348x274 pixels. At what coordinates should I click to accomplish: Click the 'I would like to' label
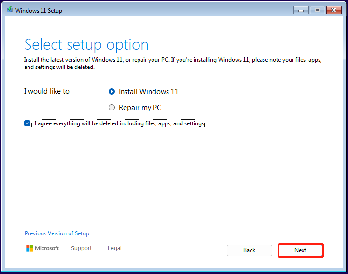click(x=47, y=91)
